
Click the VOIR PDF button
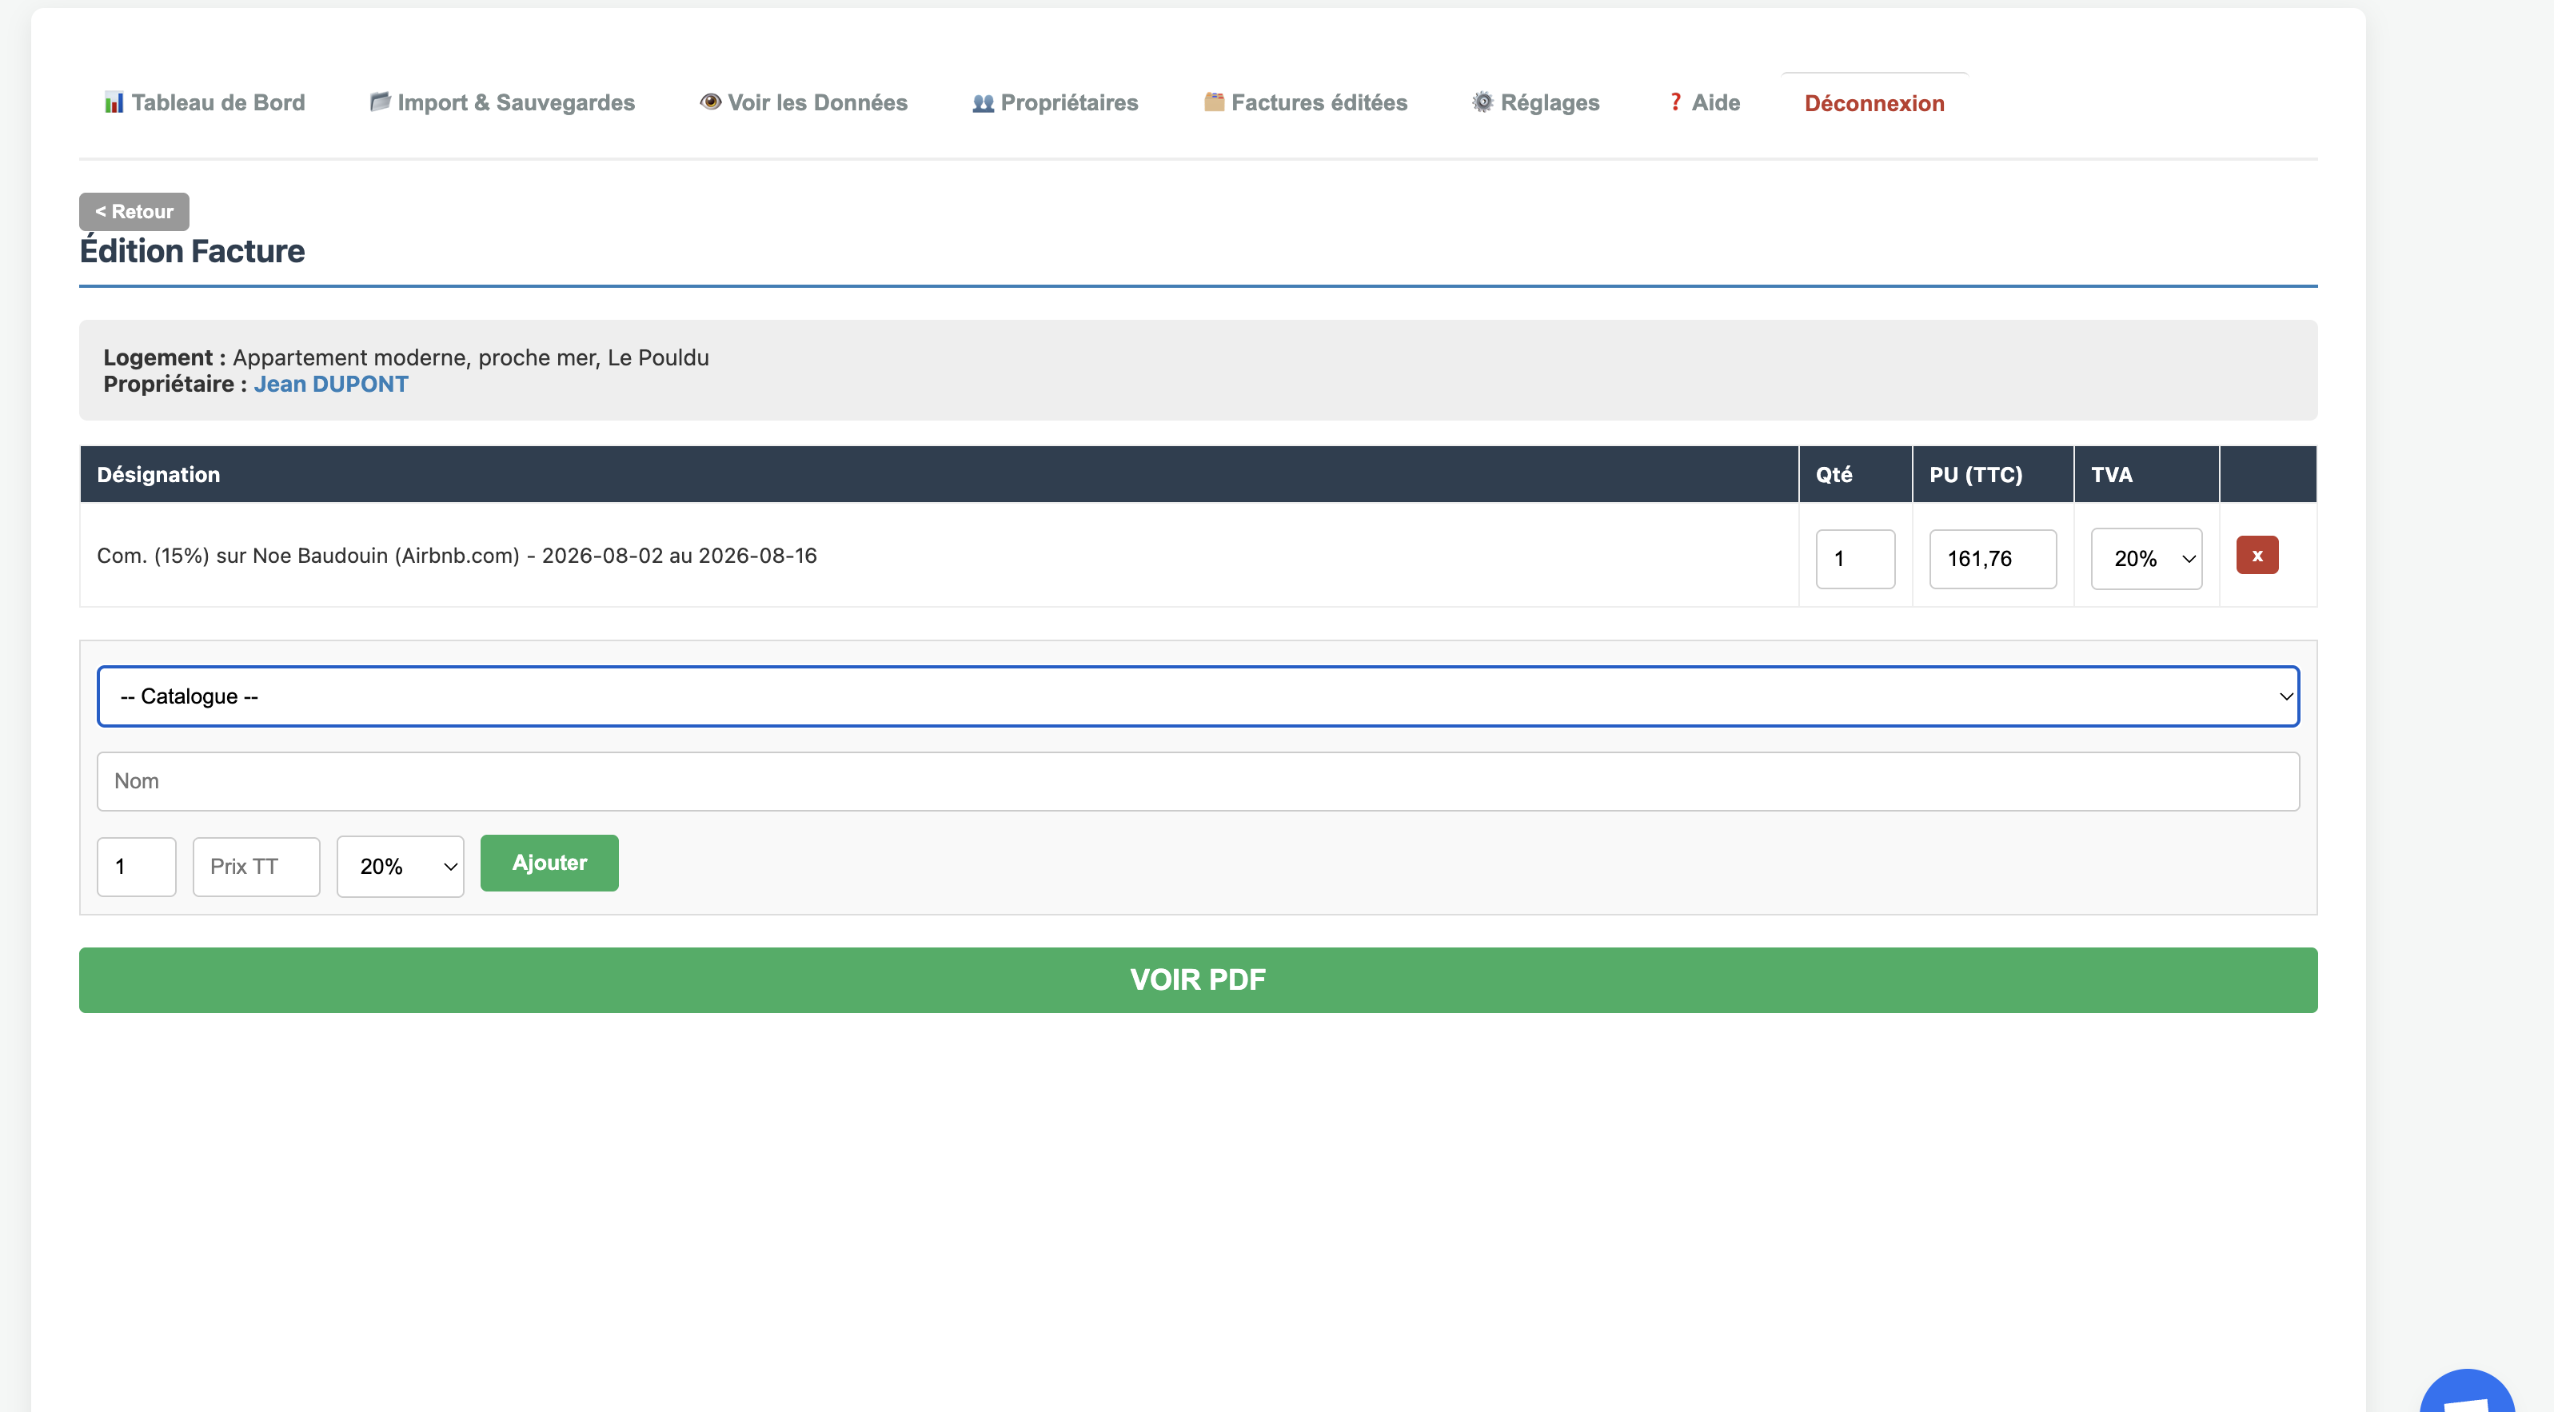(1198, 979)
